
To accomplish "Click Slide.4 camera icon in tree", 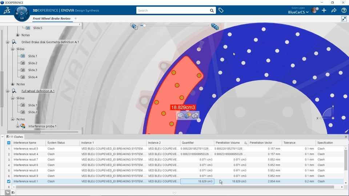I will pyautogui.click(x=23, y=77).
